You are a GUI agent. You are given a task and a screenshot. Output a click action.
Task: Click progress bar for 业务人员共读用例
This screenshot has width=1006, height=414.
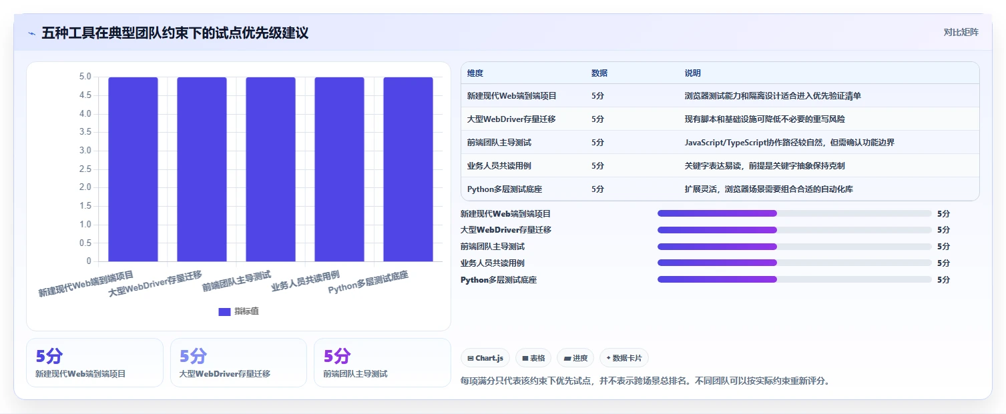coord(794,263)
